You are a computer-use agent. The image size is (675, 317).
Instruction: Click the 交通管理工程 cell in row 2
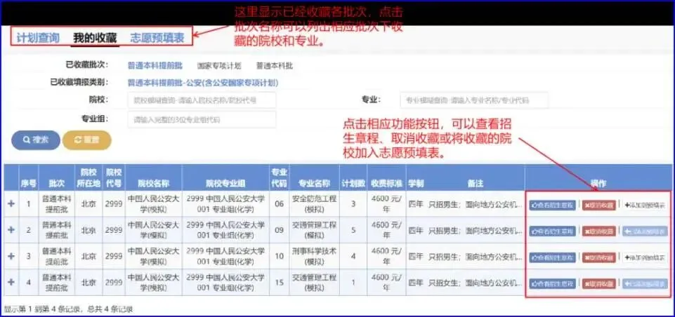pyautogui.click(x=314, y=230)
